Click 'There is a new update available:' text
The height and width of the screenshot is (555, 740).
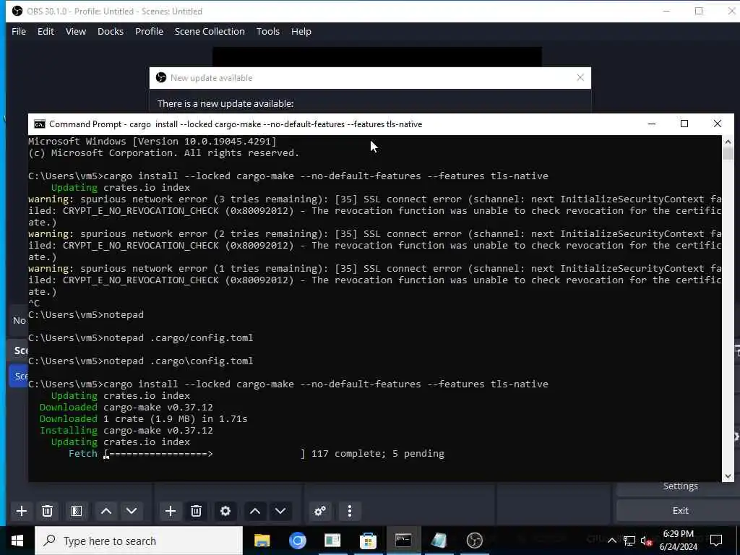coord(225,103)
